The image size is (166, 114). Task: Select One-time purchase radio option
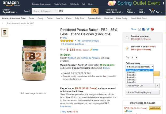(x=127, y=38)
